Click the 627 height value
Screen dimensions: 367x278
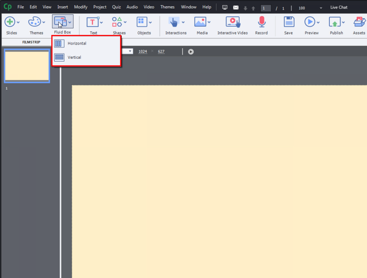pyautogui.click(x=161, y=52)
